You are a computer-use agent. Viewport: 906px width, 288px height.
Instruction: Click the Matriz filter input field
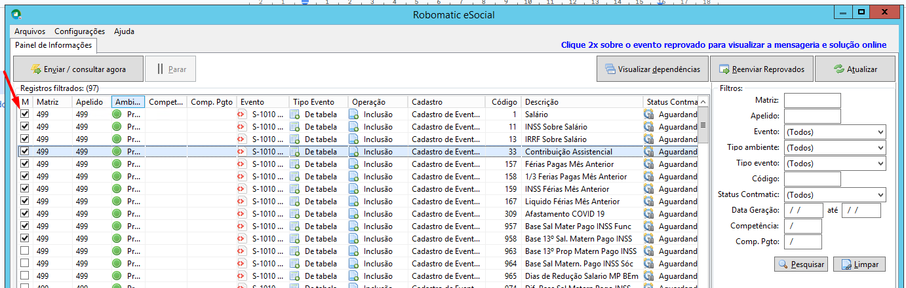(x=812, y=100)
